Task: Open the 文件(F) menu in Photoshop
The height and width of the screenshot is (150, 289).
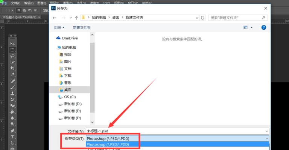Action: 15,3
